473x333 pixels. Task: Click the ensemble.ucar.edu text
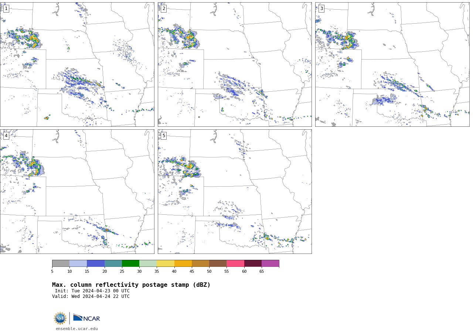point(77,329)
